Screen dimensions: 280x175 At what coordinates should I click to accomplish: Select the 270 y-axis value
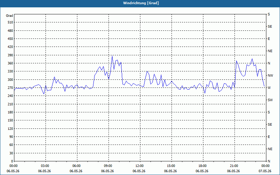(x=10, y=88)
